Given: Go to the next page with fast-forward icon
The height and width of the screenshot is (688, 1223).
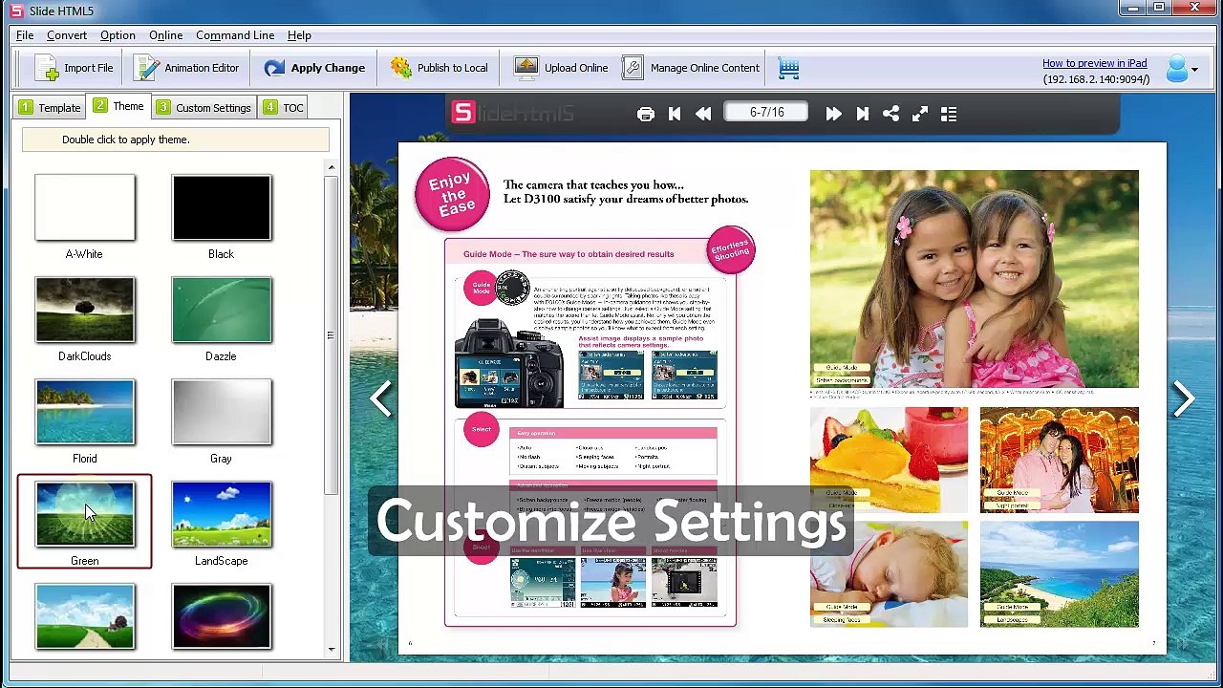Looking at the screenshot, I should [x=833, y=114].
